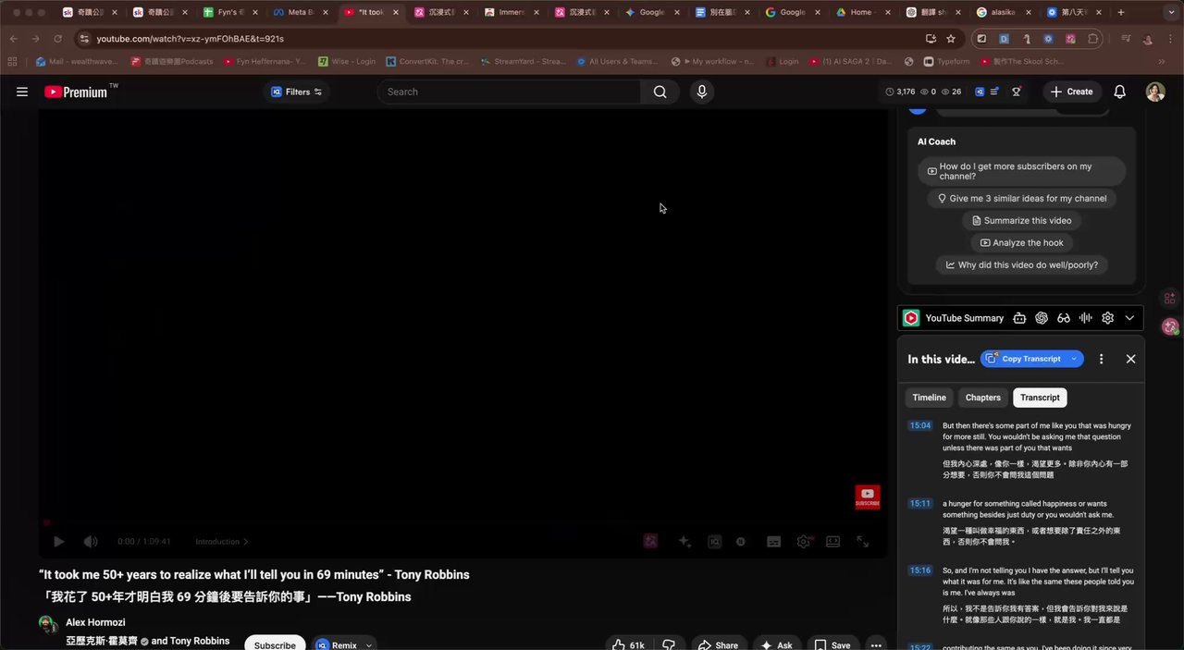
Task: Switch to the Meta browser tab
Action: click(x=301, y=13)
